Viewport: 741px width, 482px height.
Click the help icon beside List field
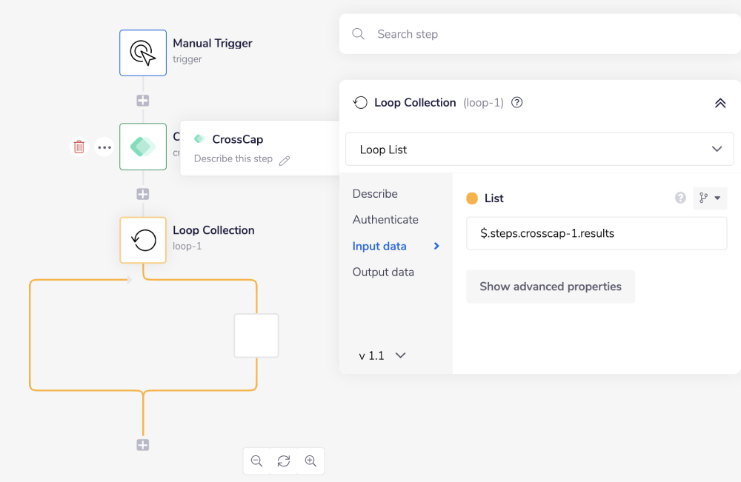click(680, 198)
